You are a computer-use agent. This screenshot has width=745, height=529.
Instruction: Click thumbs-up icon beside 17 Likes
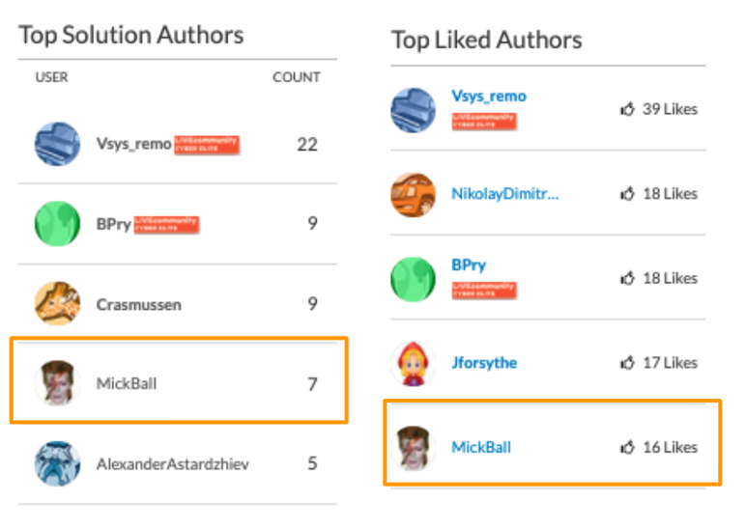pos(627,364)
